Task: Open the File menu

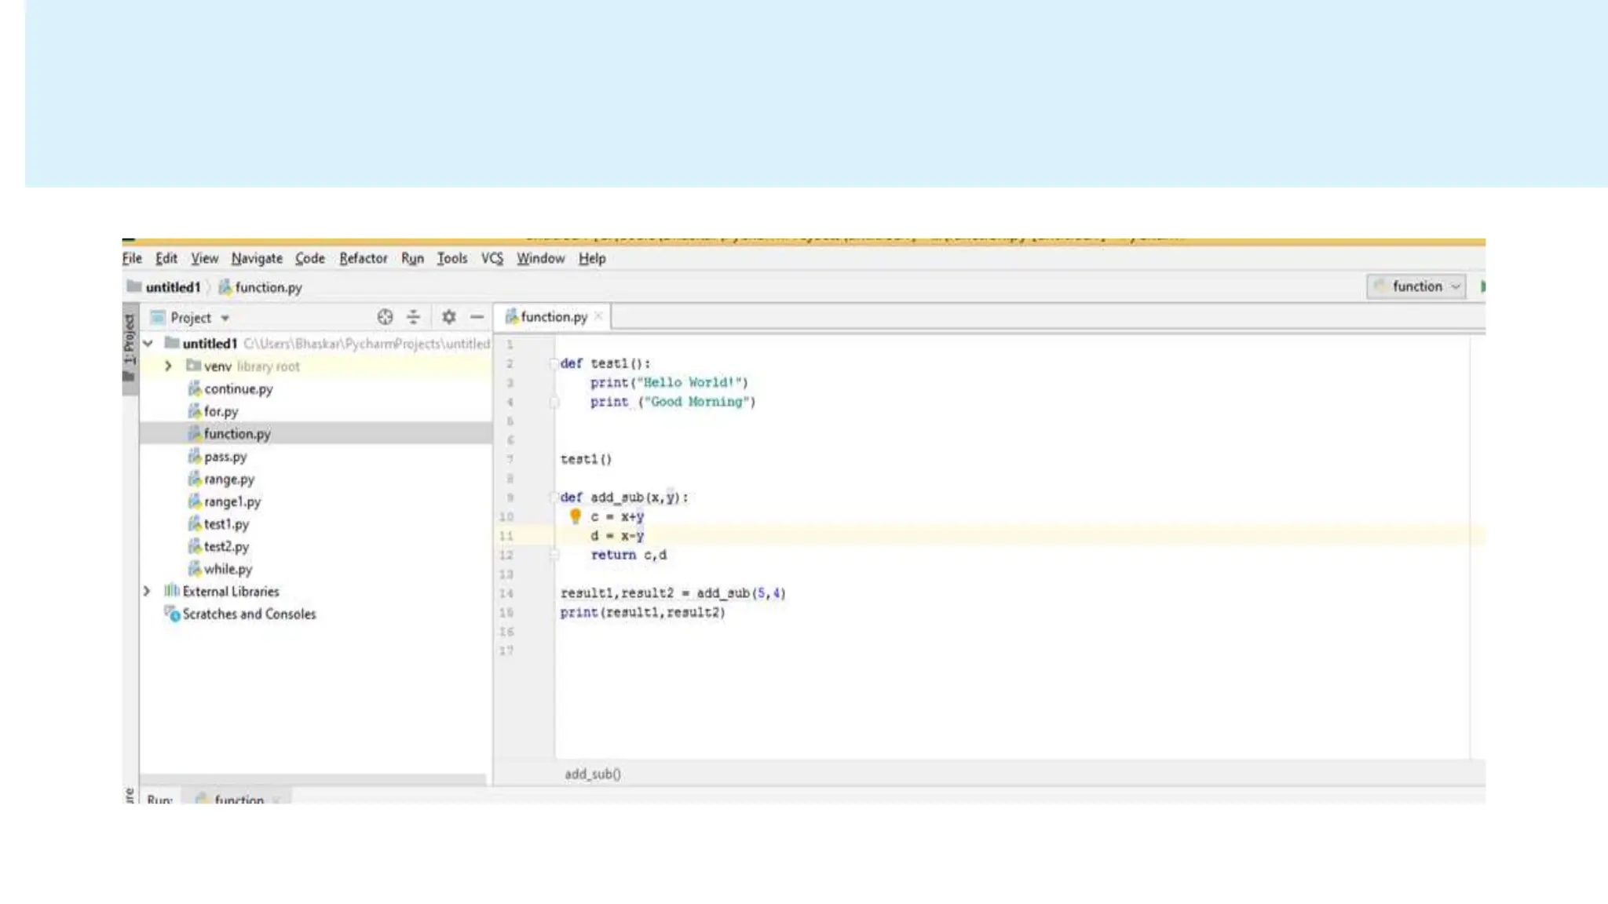Action: point(132,258)
